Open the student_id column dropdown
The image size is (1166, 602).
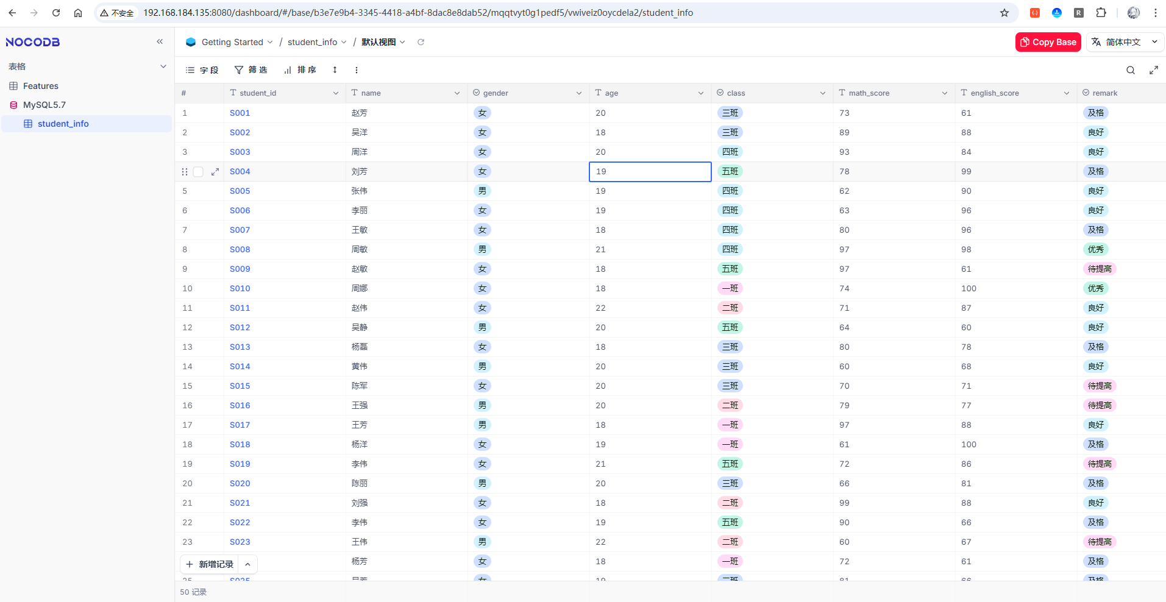click(x=335, y=93)
